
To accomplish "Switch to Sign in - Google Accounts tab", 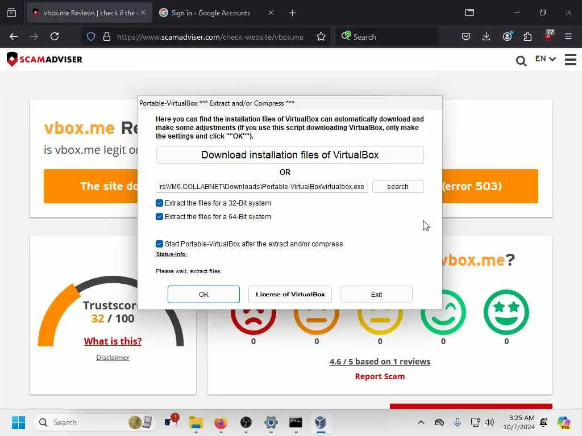I will (210, 12).
